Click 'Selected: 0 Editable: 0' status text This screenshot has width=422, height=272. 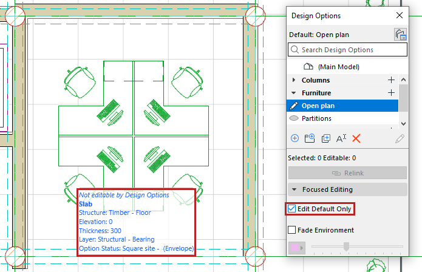point(322,158)
